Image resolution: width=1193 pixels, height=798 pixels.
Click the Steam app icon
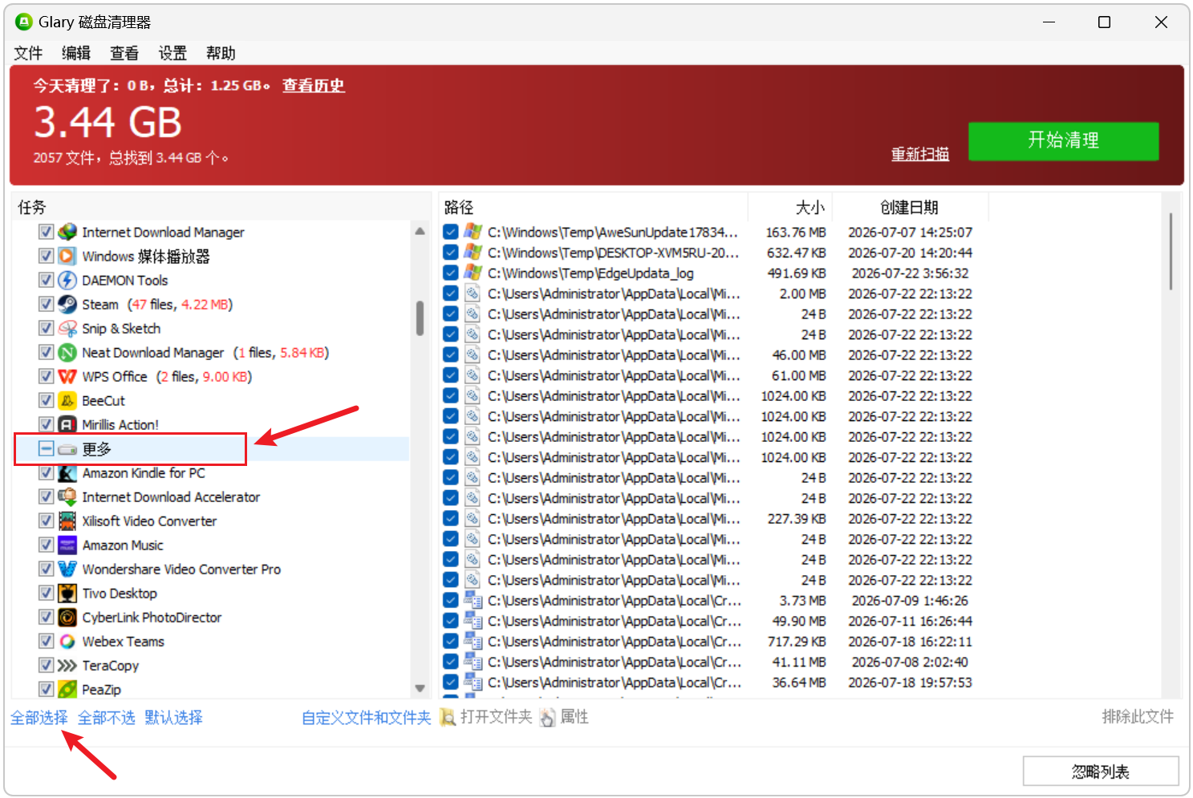pyautogui.click(x=67, y=304)
